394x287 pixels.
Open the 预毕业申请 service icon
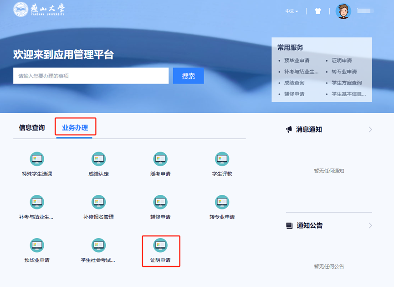(x=37, y=245)
